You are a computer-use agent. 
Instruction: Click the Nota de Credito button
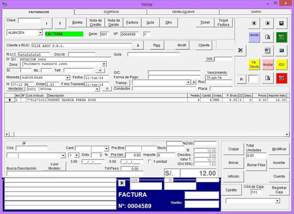[95, 22]
